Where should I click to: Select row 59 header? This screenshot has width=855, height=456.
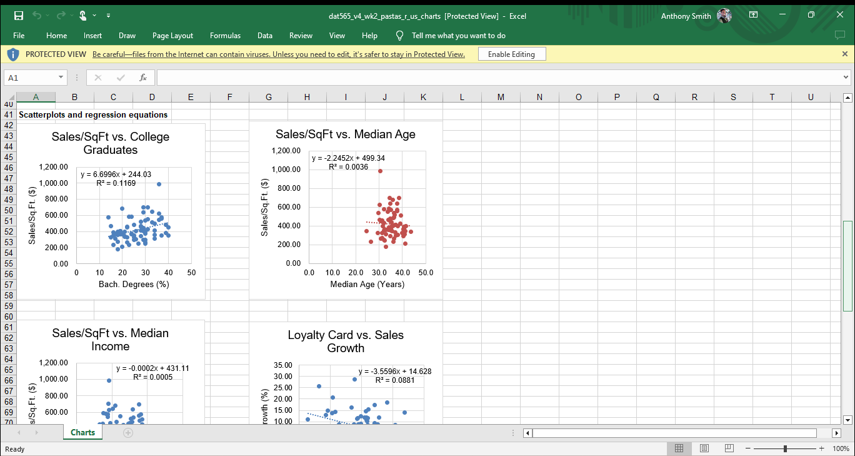tap(8, 306)
